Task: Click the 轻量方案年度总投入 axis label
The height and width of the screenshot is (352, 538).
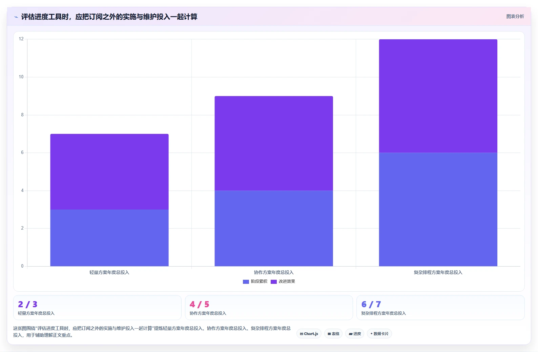Action: click(x=109, y=272)
